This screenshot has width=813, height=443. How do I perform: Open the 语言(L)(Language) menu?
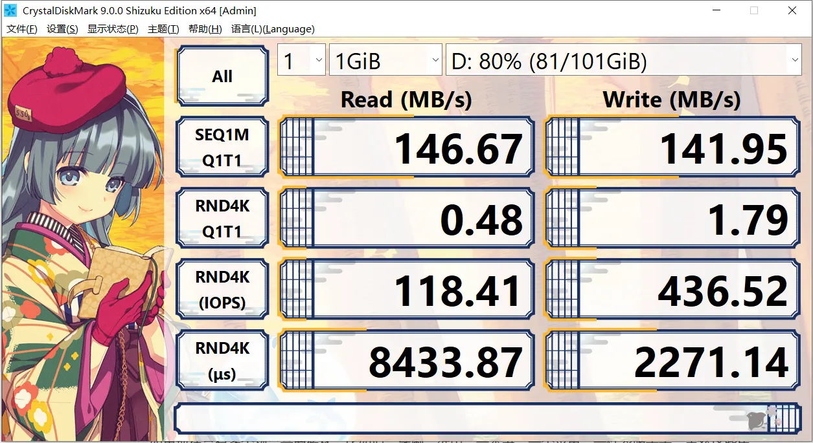[x=273, y=29]
